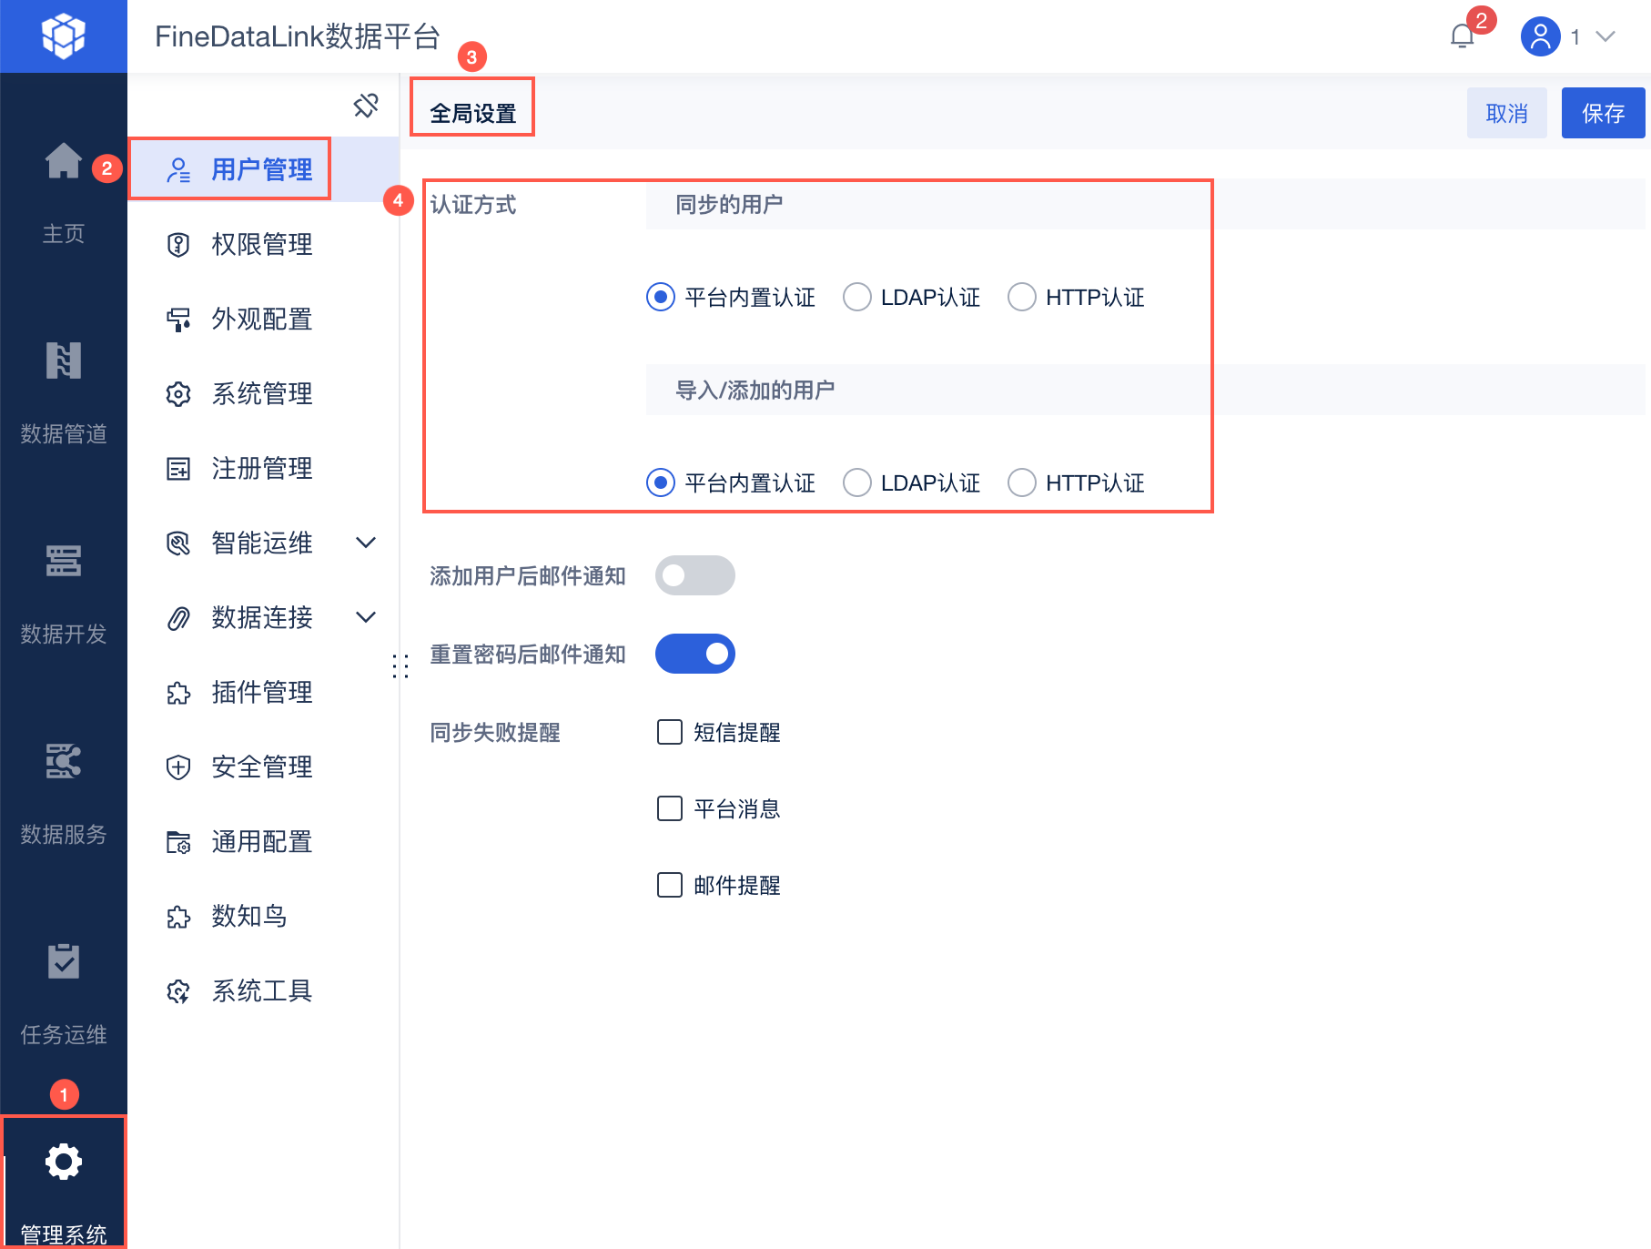
Task: Click the 系统工具 gear icon
Action: [178, 991]
